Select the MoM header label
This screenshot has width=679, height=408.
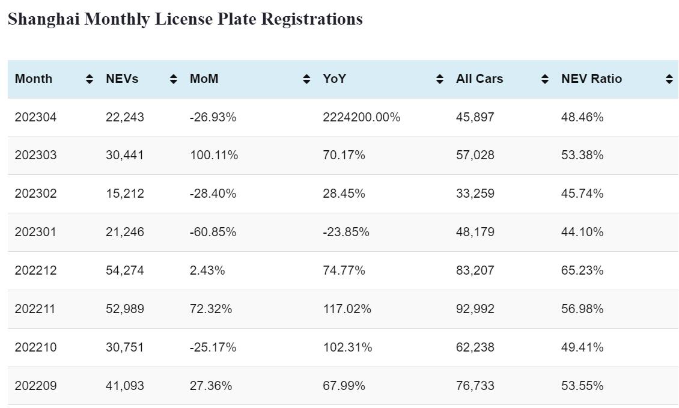[x=204, y=79]
